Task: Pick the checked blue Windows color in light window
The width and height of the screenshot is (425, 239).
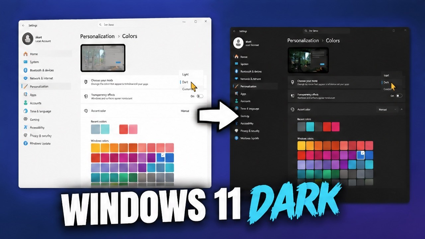Action: 160,157
